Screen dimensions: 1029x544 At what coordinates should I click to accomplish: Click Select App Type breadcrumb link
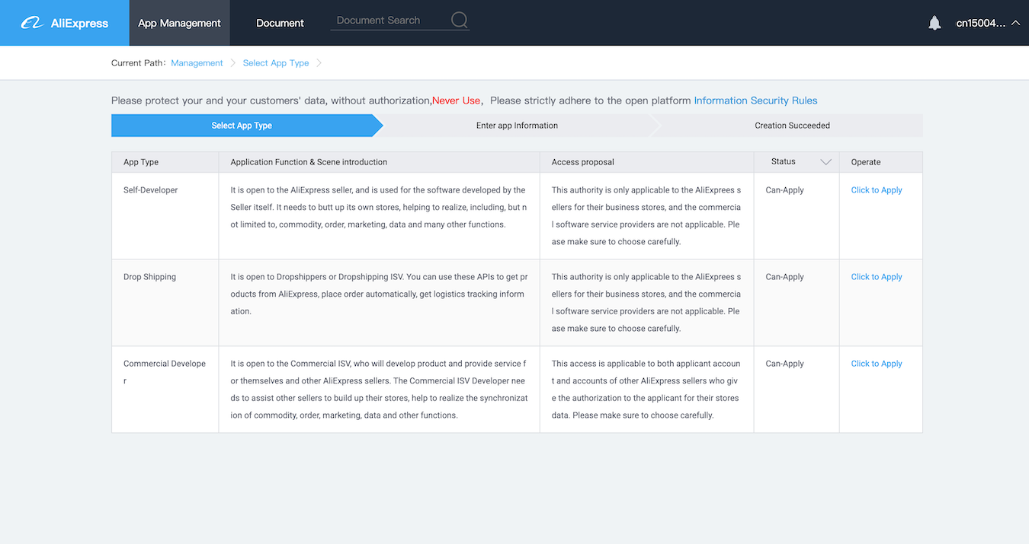tap(276, 63)
